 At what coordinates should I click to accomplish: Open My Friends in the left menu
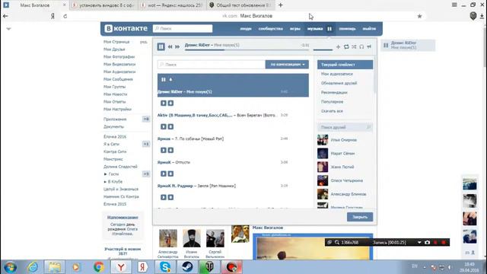(x=114, y=49)
